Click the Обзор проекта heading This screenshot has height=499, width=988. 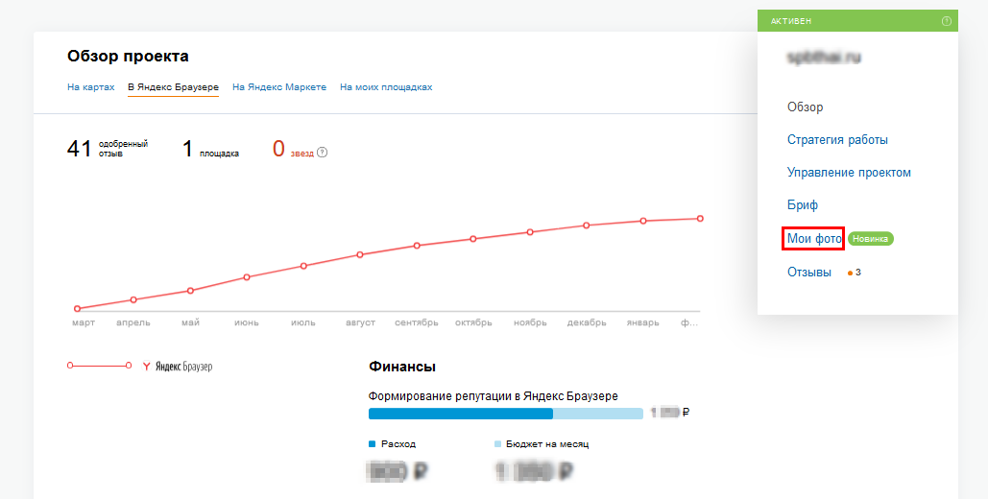point(128,56)
